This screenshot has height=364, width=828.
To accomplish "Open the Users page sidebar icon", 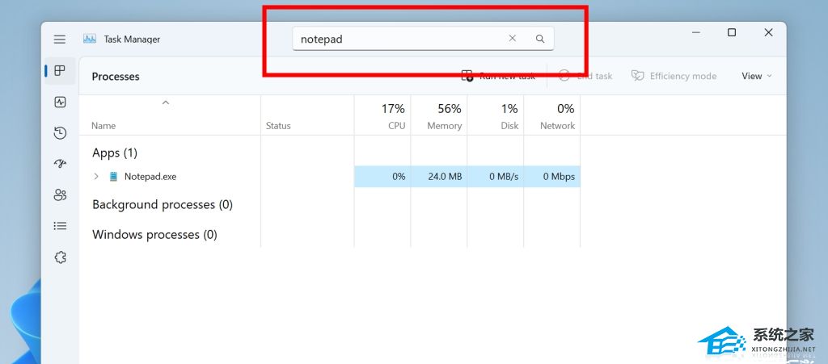I will [x=60, y=195].
